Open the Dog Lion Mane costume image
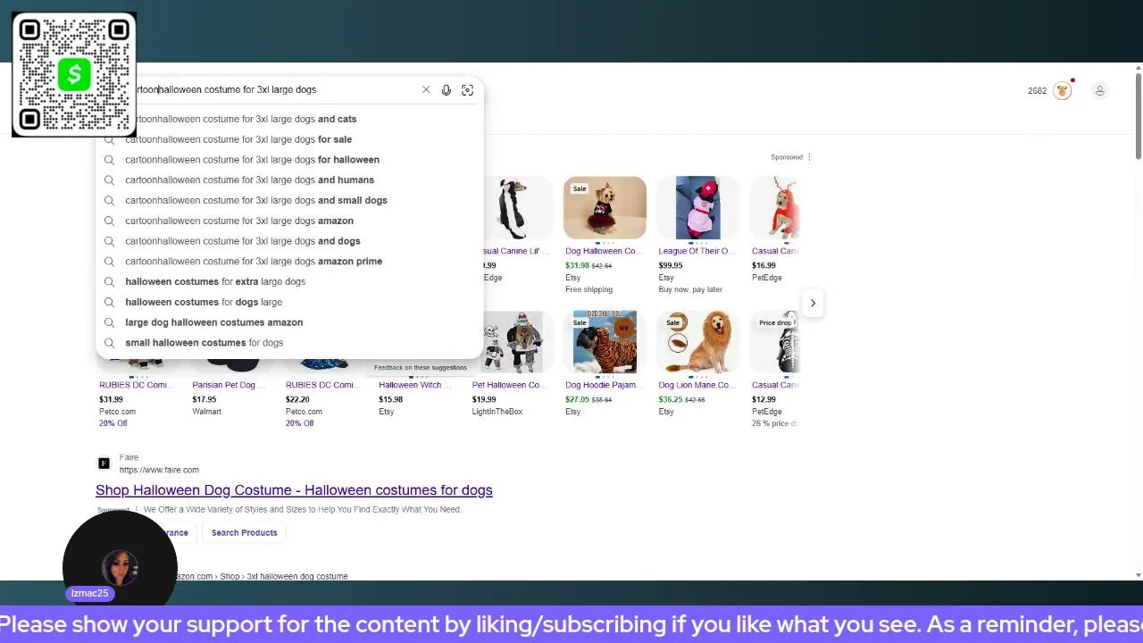This screenshot has width=1143, height=643. click(697, 342)
